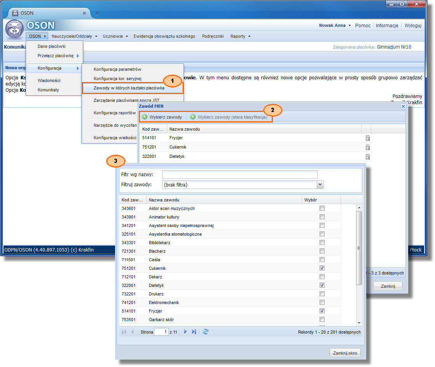Close the Zawód MEN dialog with X
Image resolution: width=435 pixels, height=367 pixels.
pyautogui.click(x=403, y=107)
